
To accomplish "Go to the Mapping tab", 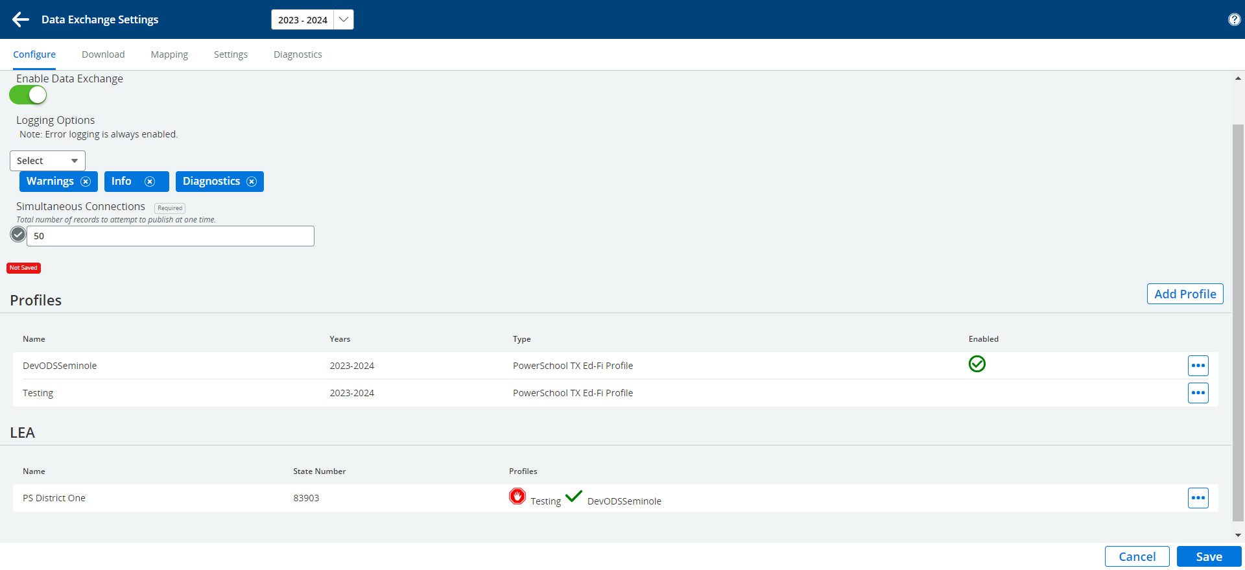I will [x=169, y=54].
